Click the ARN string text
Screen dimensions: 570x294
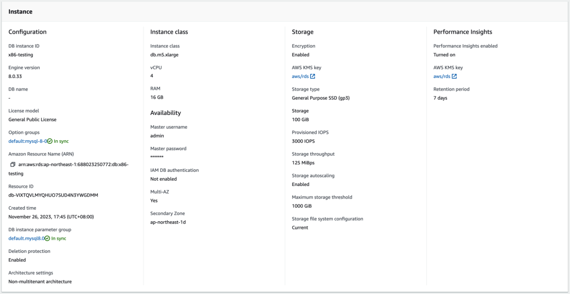coord(73,164)
